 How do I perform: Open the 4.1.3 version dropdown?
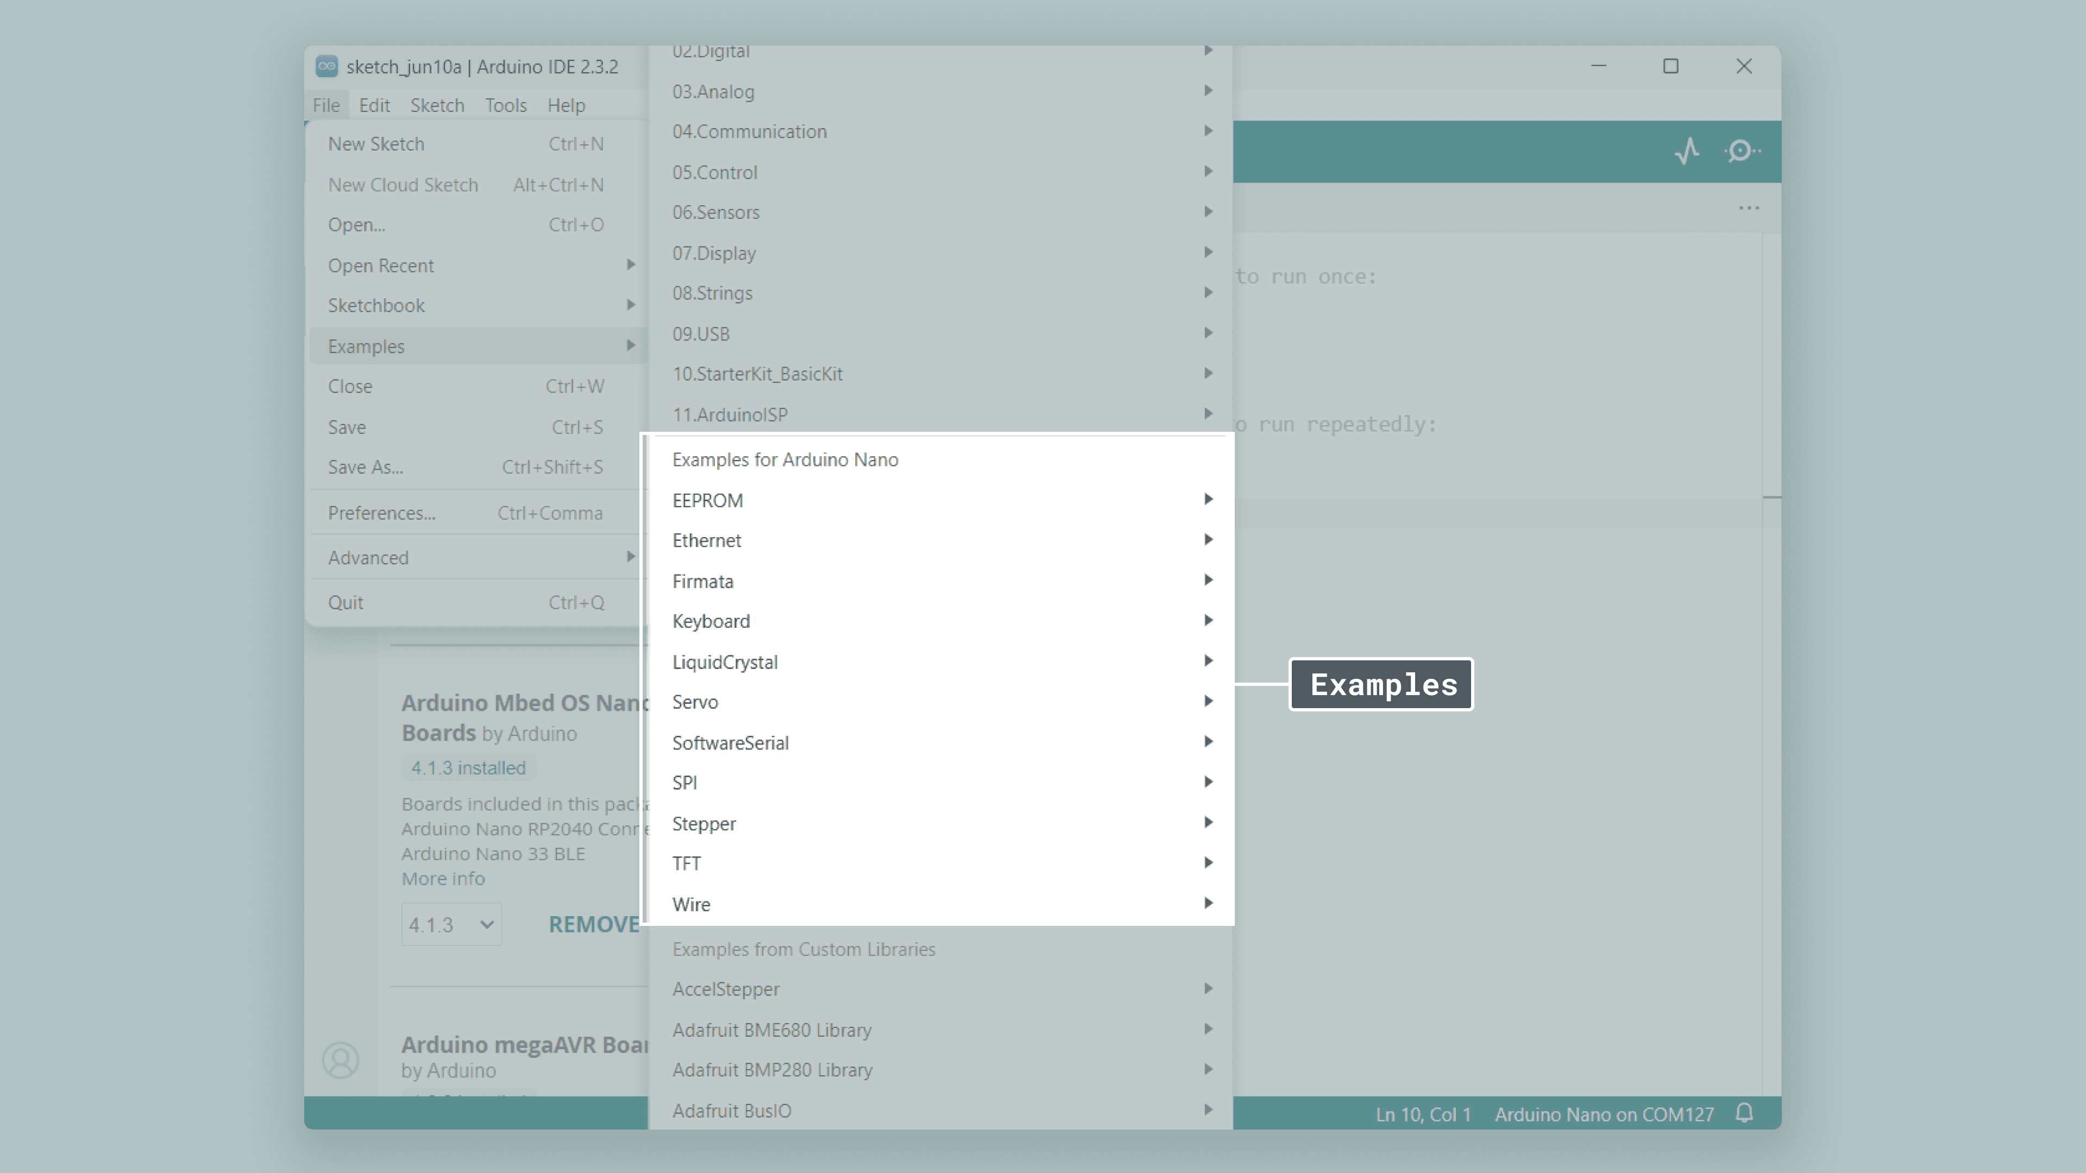(x=451, y=924)
